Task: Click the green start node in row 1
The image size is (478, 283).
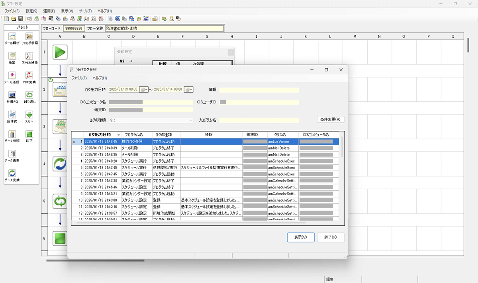Action: pos(60,52)
